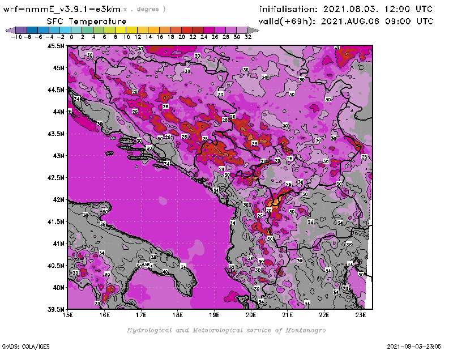Click the 39.5N latitude axis label

pos(55,310)
